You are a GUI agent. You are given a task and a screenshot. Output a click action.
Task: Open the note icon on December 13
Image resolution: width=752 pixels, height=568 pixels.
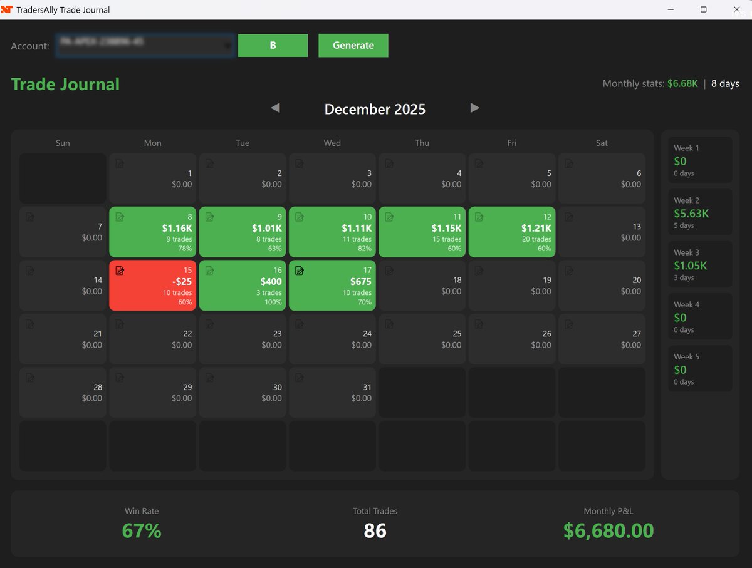point(569,217)
